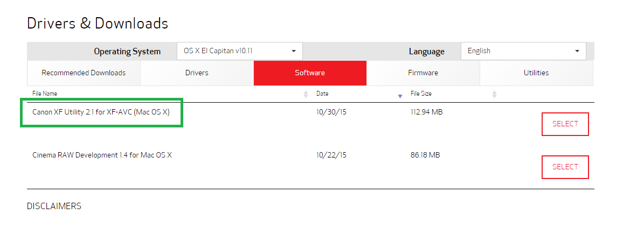Click the File Size column header
This screenshot has width=637, height=243.
pyautogui.click(x=421, y=94)
